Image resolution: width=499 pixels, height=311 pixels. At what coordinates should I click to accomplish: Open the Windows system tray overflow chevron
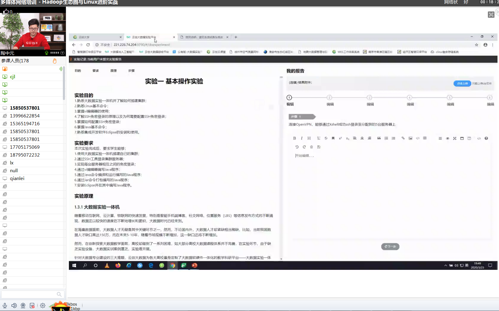pyautogui.click(x=445, y=266)
